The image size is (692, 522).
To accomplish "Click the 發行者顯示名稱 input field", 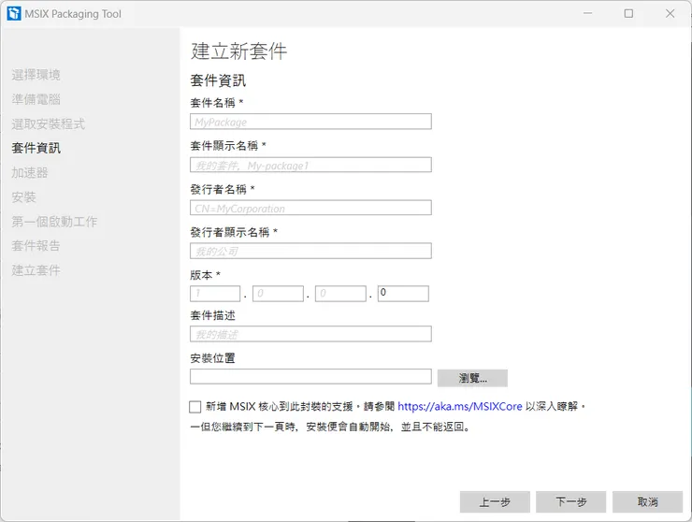I will [310, 251].
